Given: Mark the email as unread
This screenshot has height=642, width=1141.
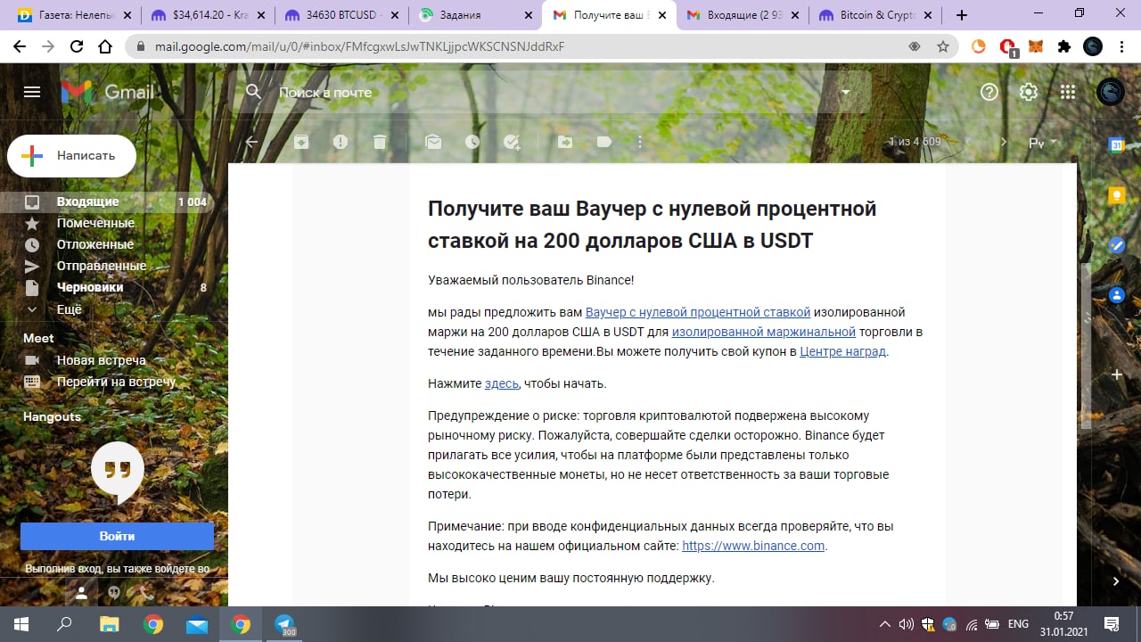Looking at the screenshot, I should pyautogui.click(x=433, y=142).
